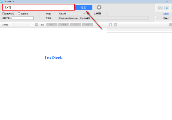Click the filter funnel icon beside 文件名
The image size is (172, 120).
(x=36, y=25)
